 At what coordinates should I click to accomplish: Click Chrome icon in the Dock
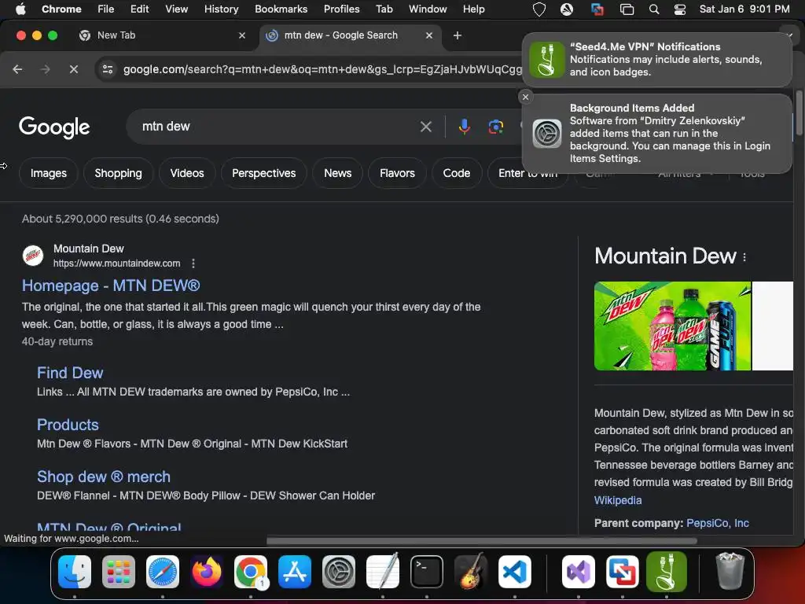point(251,572)
